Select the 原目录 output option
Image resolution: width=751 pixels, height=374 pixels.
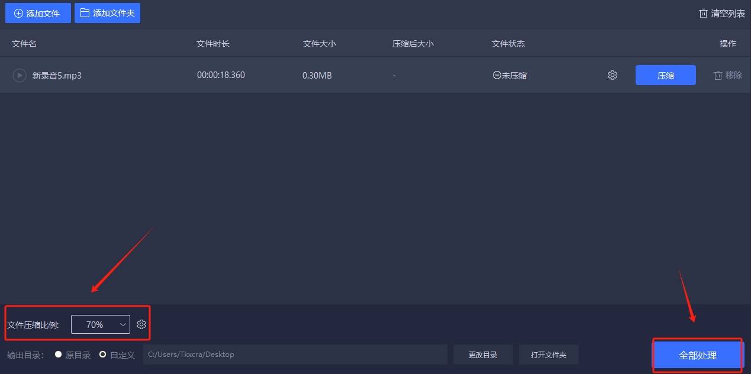tap(73, 355)
